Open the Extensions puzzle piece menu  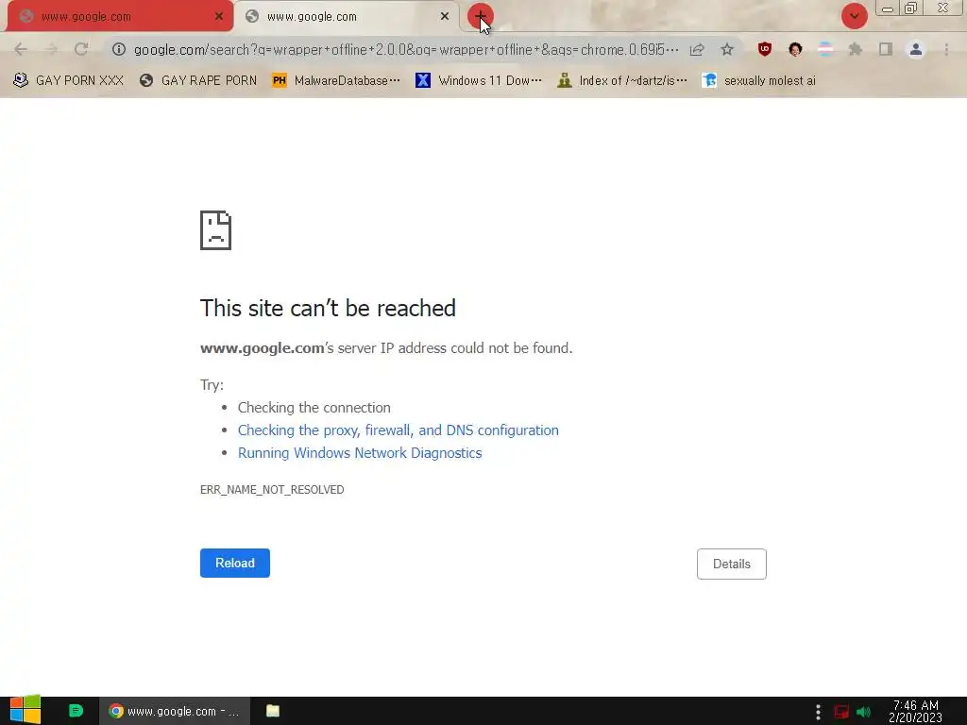(x=856, y=49)
